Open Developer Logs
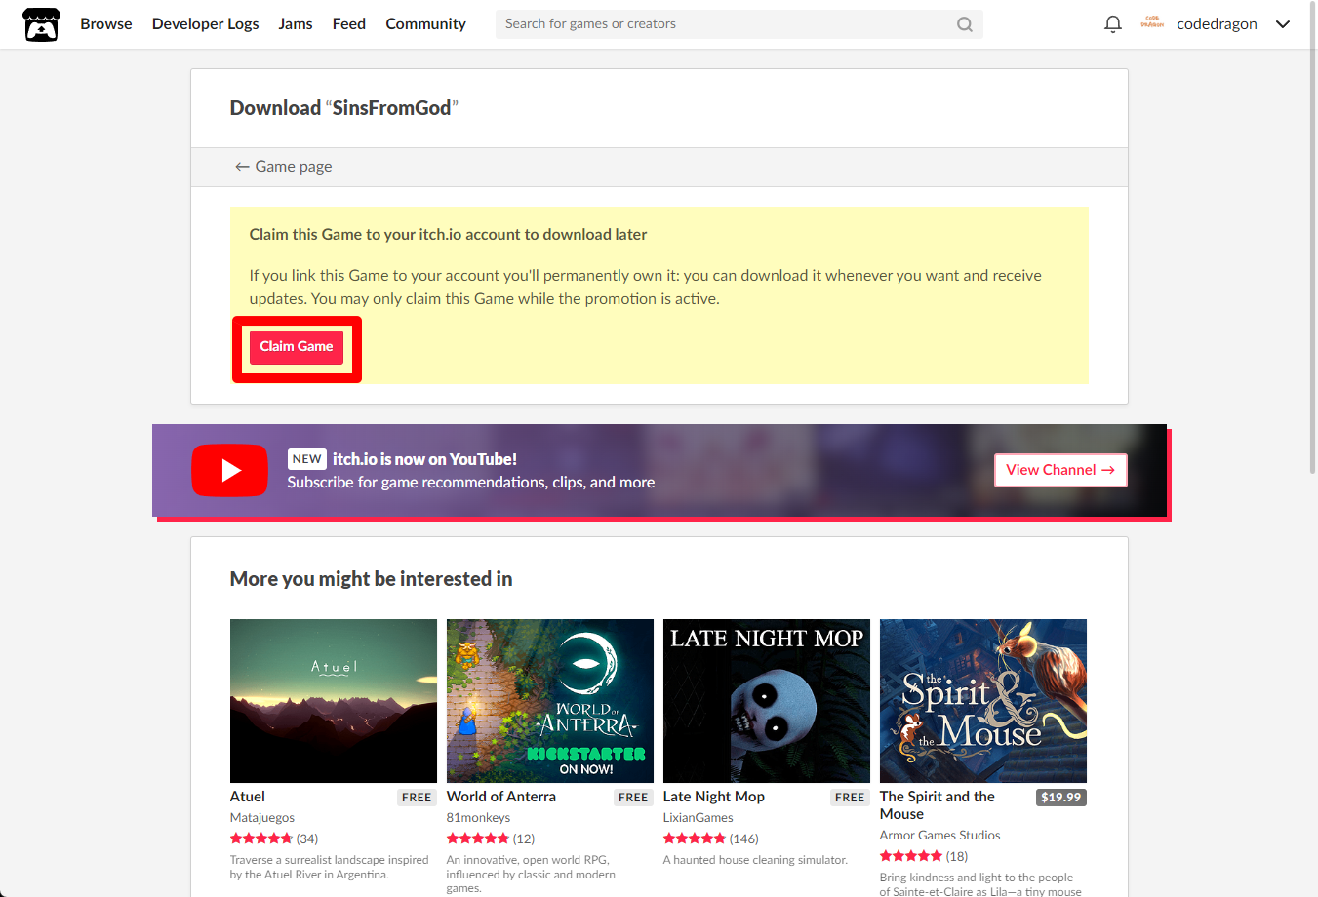The image size is (1318, 897). (x=206, y=23)
